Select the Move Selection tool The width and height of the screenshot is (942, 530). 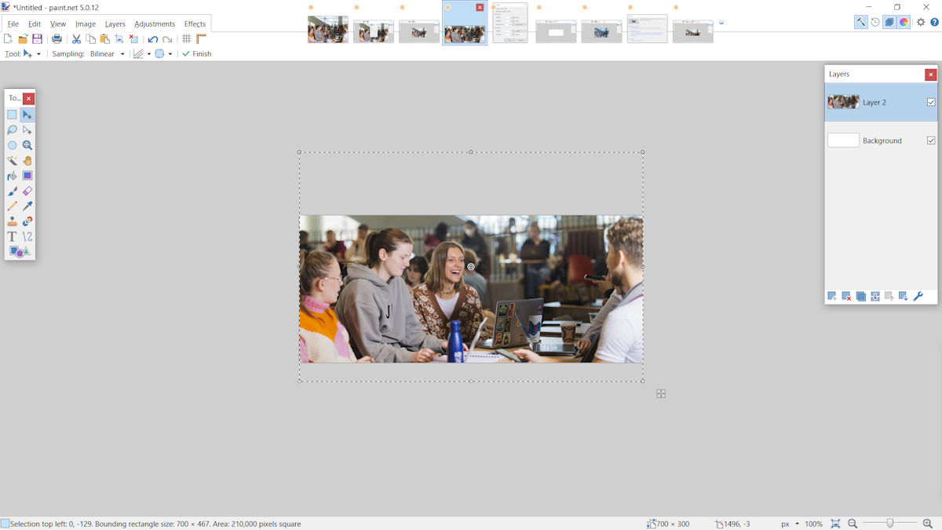(x=27, y=130)
